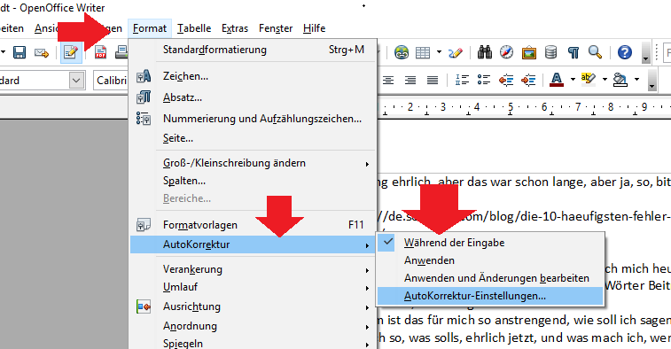The height and width of the screenshot is (349, 671).
Task: Open the Fenster menu
Action: point(276,28)
